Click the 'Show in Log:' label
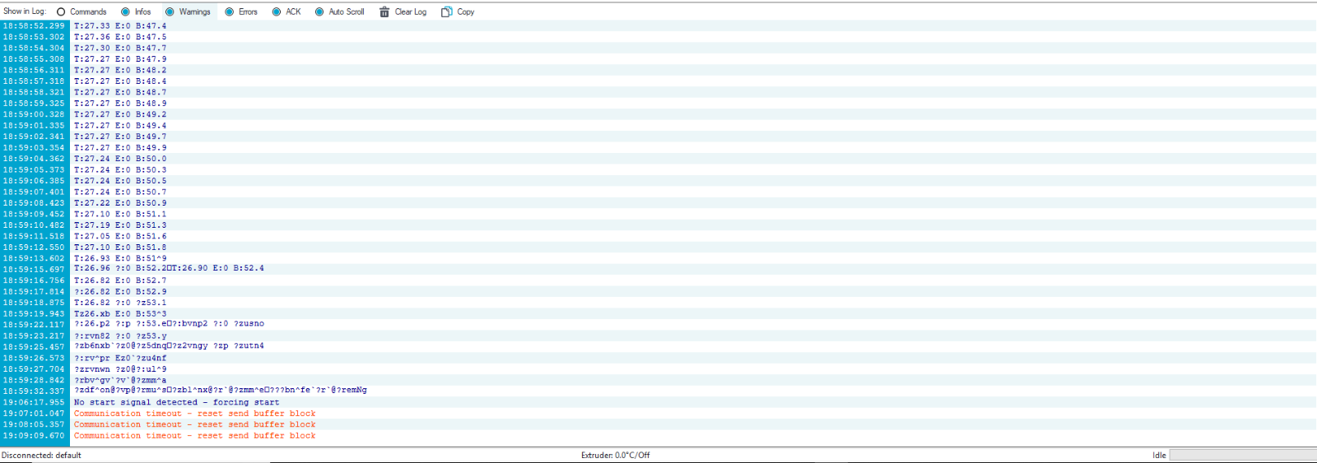This screenshot has height=463, width=1317. [25, 12]
